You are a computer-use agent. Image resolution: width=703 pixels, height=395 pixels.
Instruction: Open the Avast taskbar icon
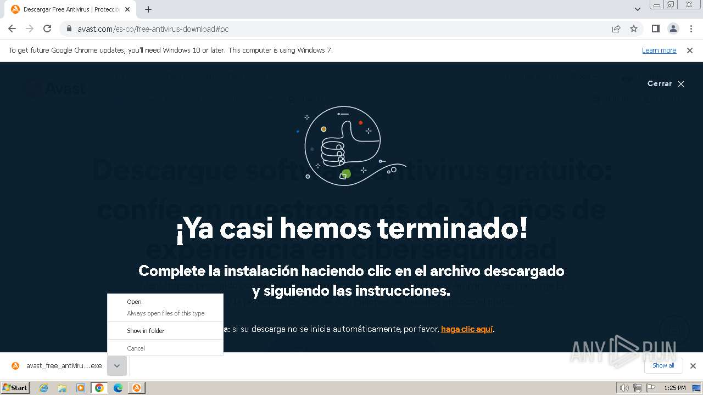point(137,388)
